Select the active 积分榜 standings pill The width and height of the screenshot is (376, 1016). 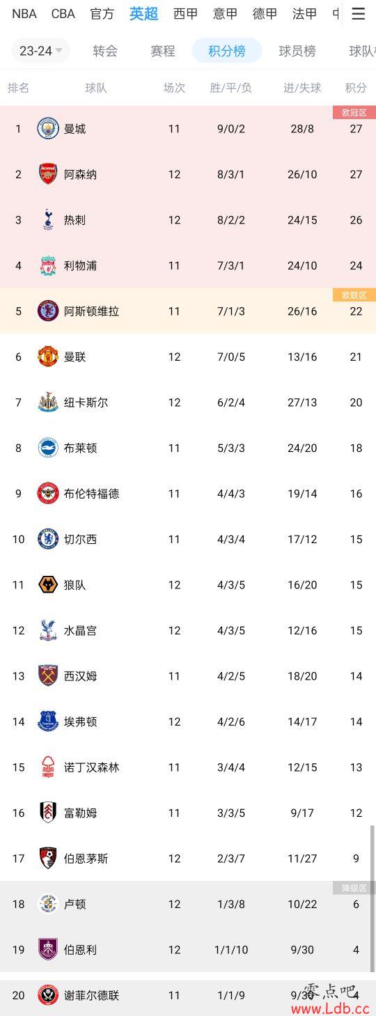[x=227, y=51]
